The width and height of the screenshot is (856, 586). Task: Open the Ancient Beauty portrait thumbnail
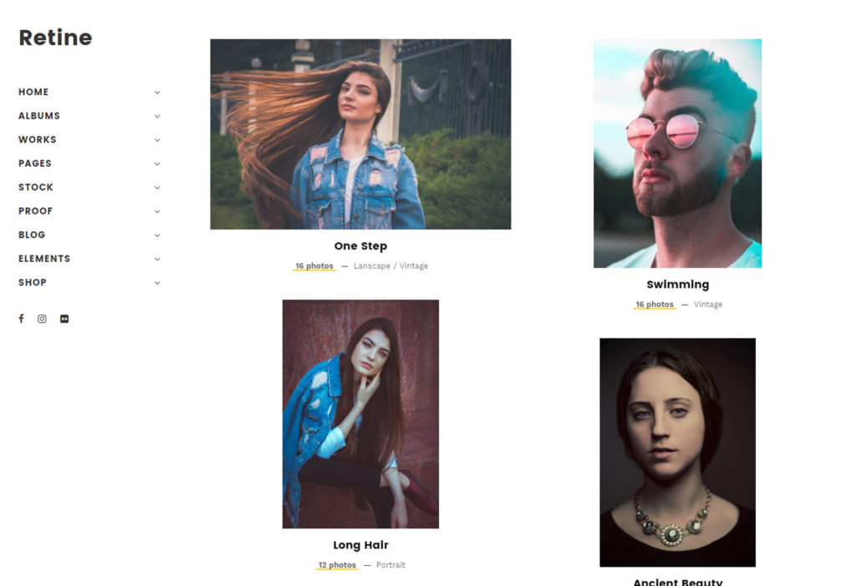(677, 452)
